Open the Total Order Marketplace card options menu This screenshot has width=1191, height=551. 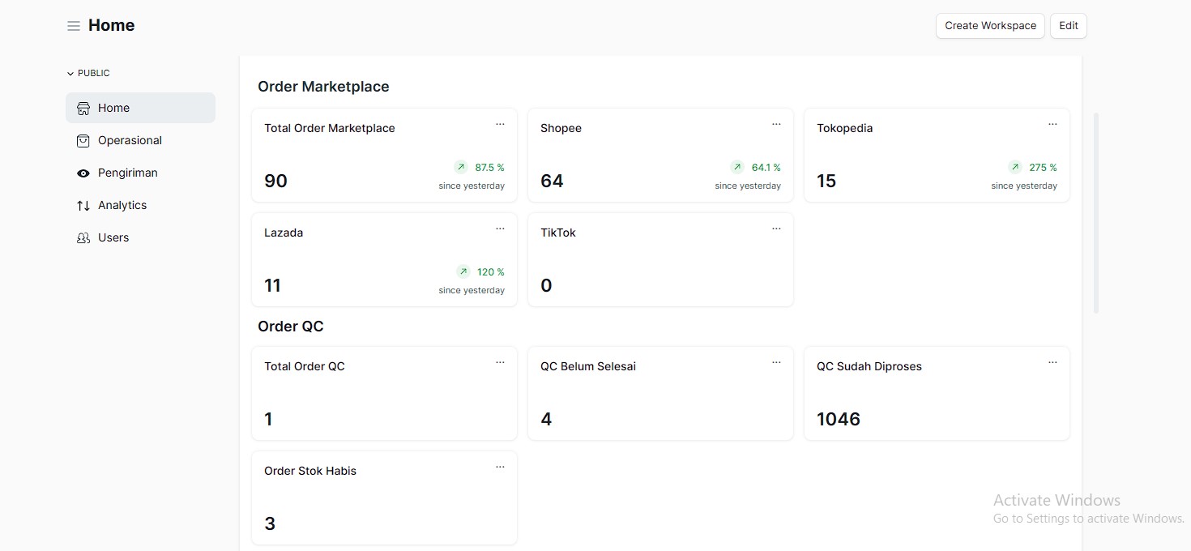(x=500, y=125)
